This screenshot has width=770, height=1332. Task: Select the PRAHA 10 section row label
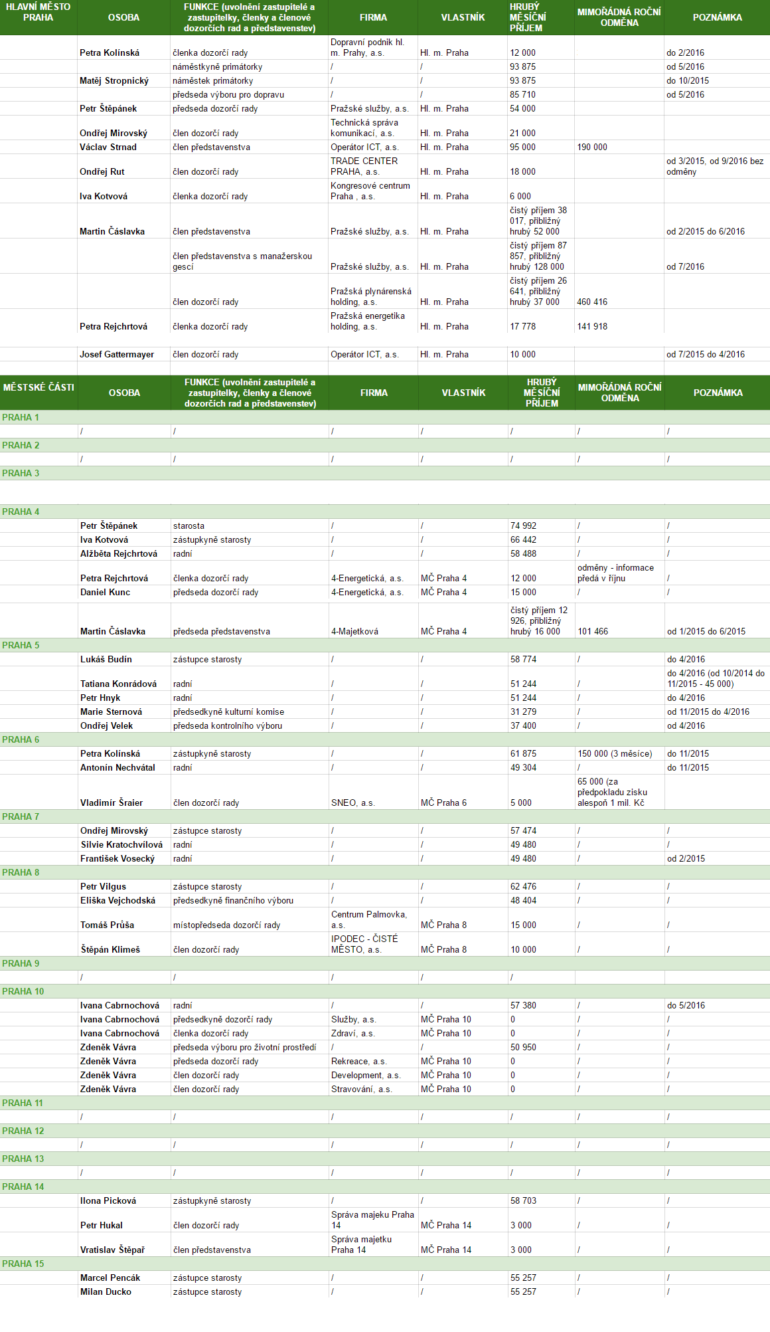pyautogui.click(x=23, y=991)
